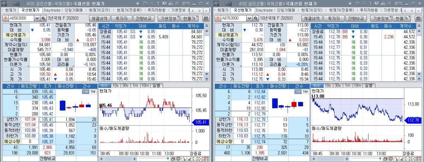Zoom in left chart with plus bracket icon
Image resolution: width=424 pixels, height=162 pixels.
point(201,159)
